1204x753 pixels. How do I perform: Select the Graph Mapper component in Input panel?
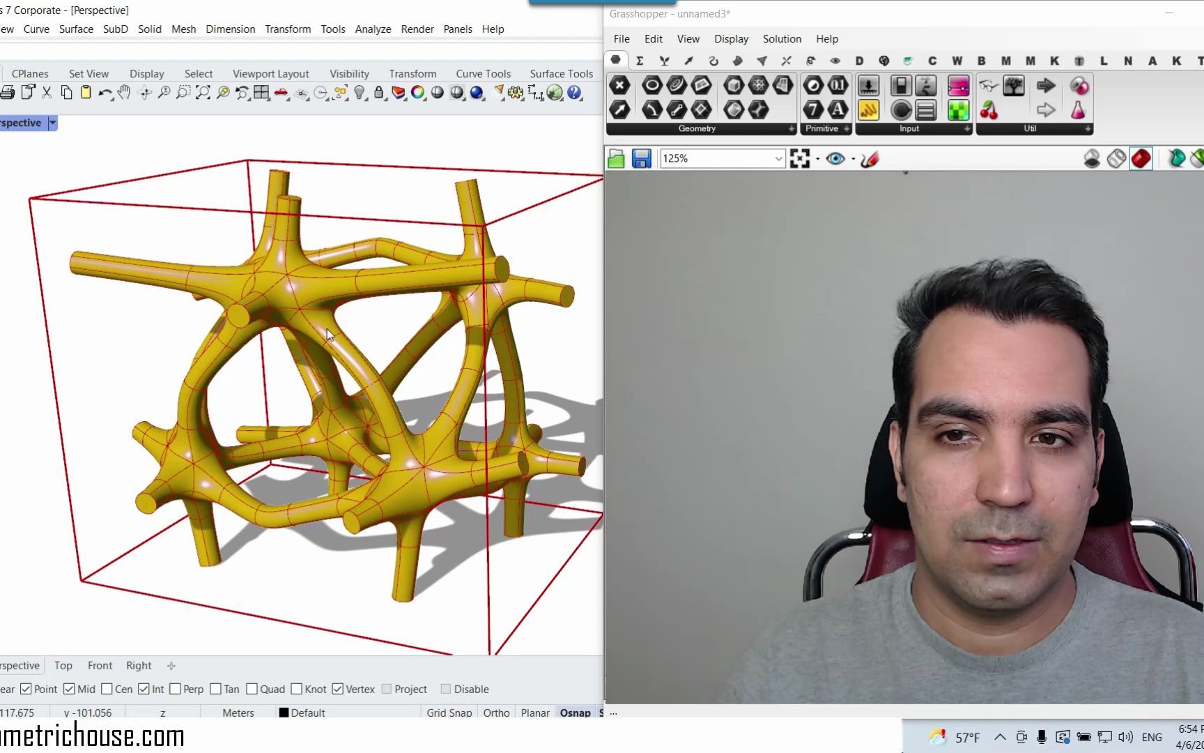[x=868, y=110]
